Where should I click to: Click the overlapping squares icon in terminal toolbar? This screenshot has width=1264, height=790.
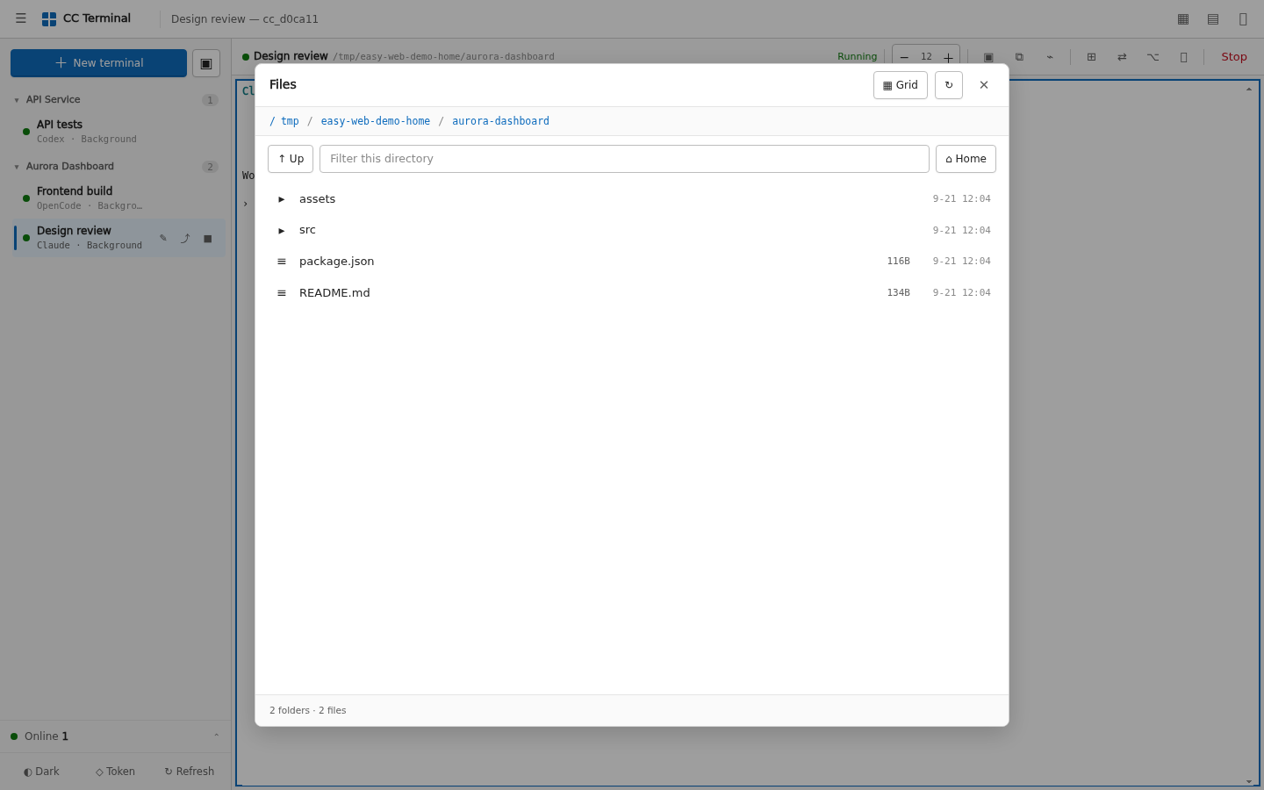pos(1019,57)
